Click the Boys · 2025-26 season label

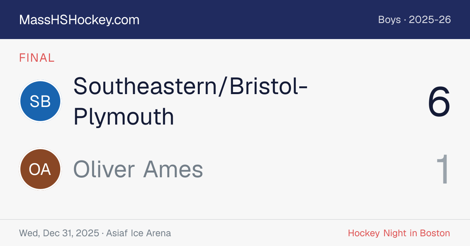[414, 20]
